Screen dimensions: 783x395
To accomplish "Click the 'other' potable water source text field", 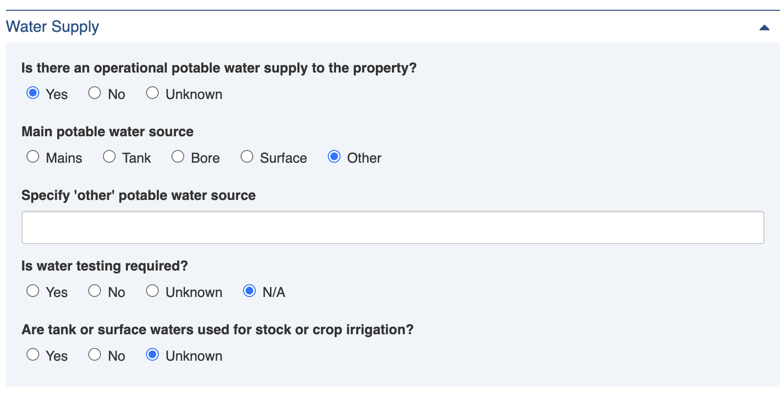I will 392,227.
